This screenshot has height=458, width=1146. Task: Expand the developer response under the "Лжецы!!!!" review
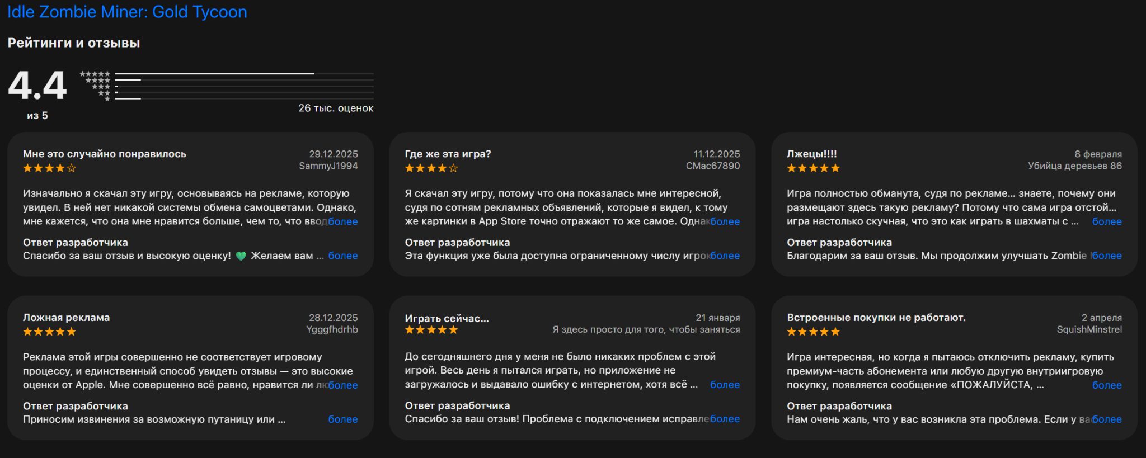pyautogui.click(x=1106, y=256)
